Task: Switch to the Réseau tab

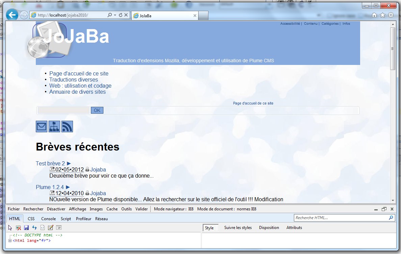Action: coord(102,219)
